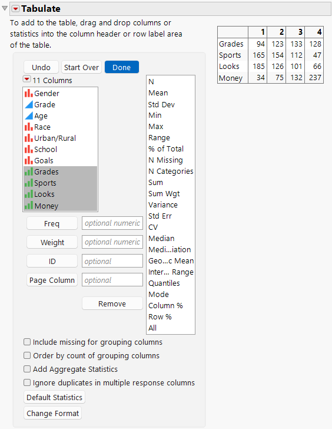Click column header 1 in the table
This screenshot has height=429, width=332.
click(x=257, y=32)
